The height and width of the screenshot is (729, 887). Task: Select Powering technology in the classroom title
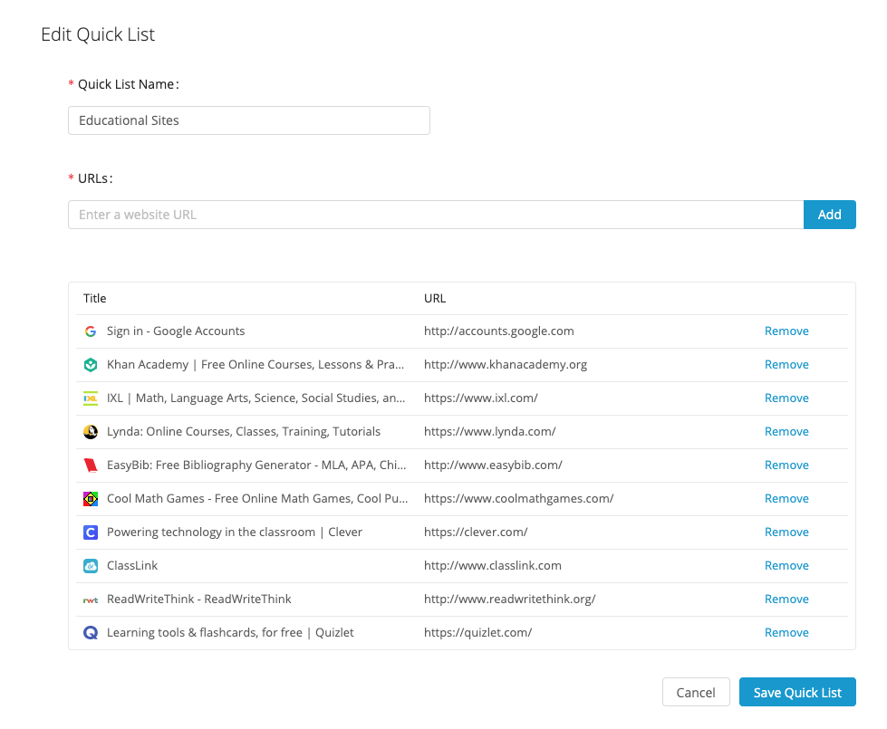pos(235,532)
